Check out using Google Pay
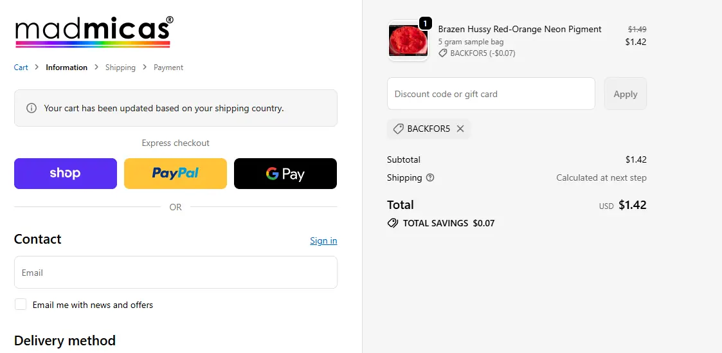This screenshot has height=353, width=722. click(x=285, y=174)
